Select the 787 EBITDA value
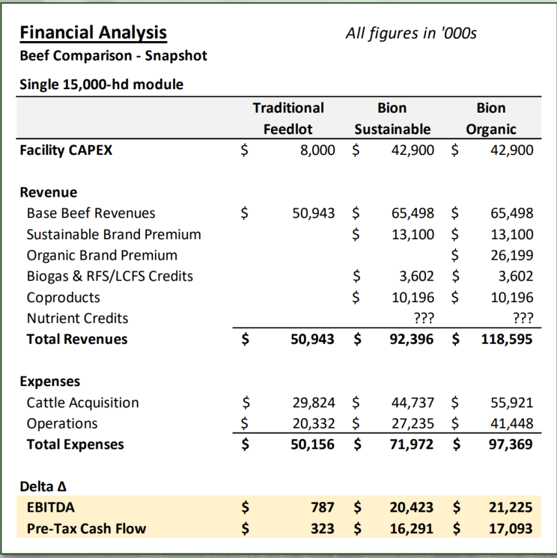The image size is (557, 558). tap(322, 507)
